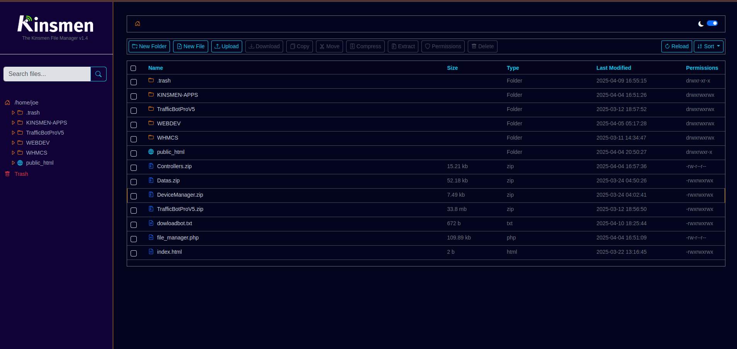Click the public_html globe icon in sidebar
This screenshot has height=349, width=737.
coord(20,163)
